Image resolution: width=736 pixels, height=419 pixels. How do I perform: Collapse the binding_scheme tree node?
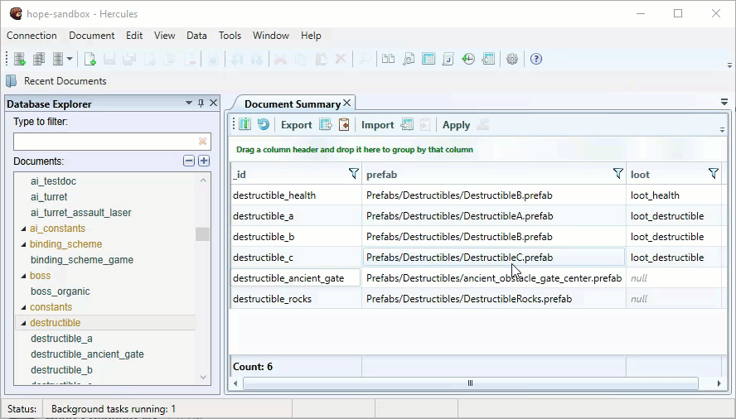23,244
